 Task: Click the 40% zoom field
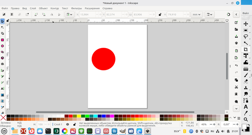(204, 124)
